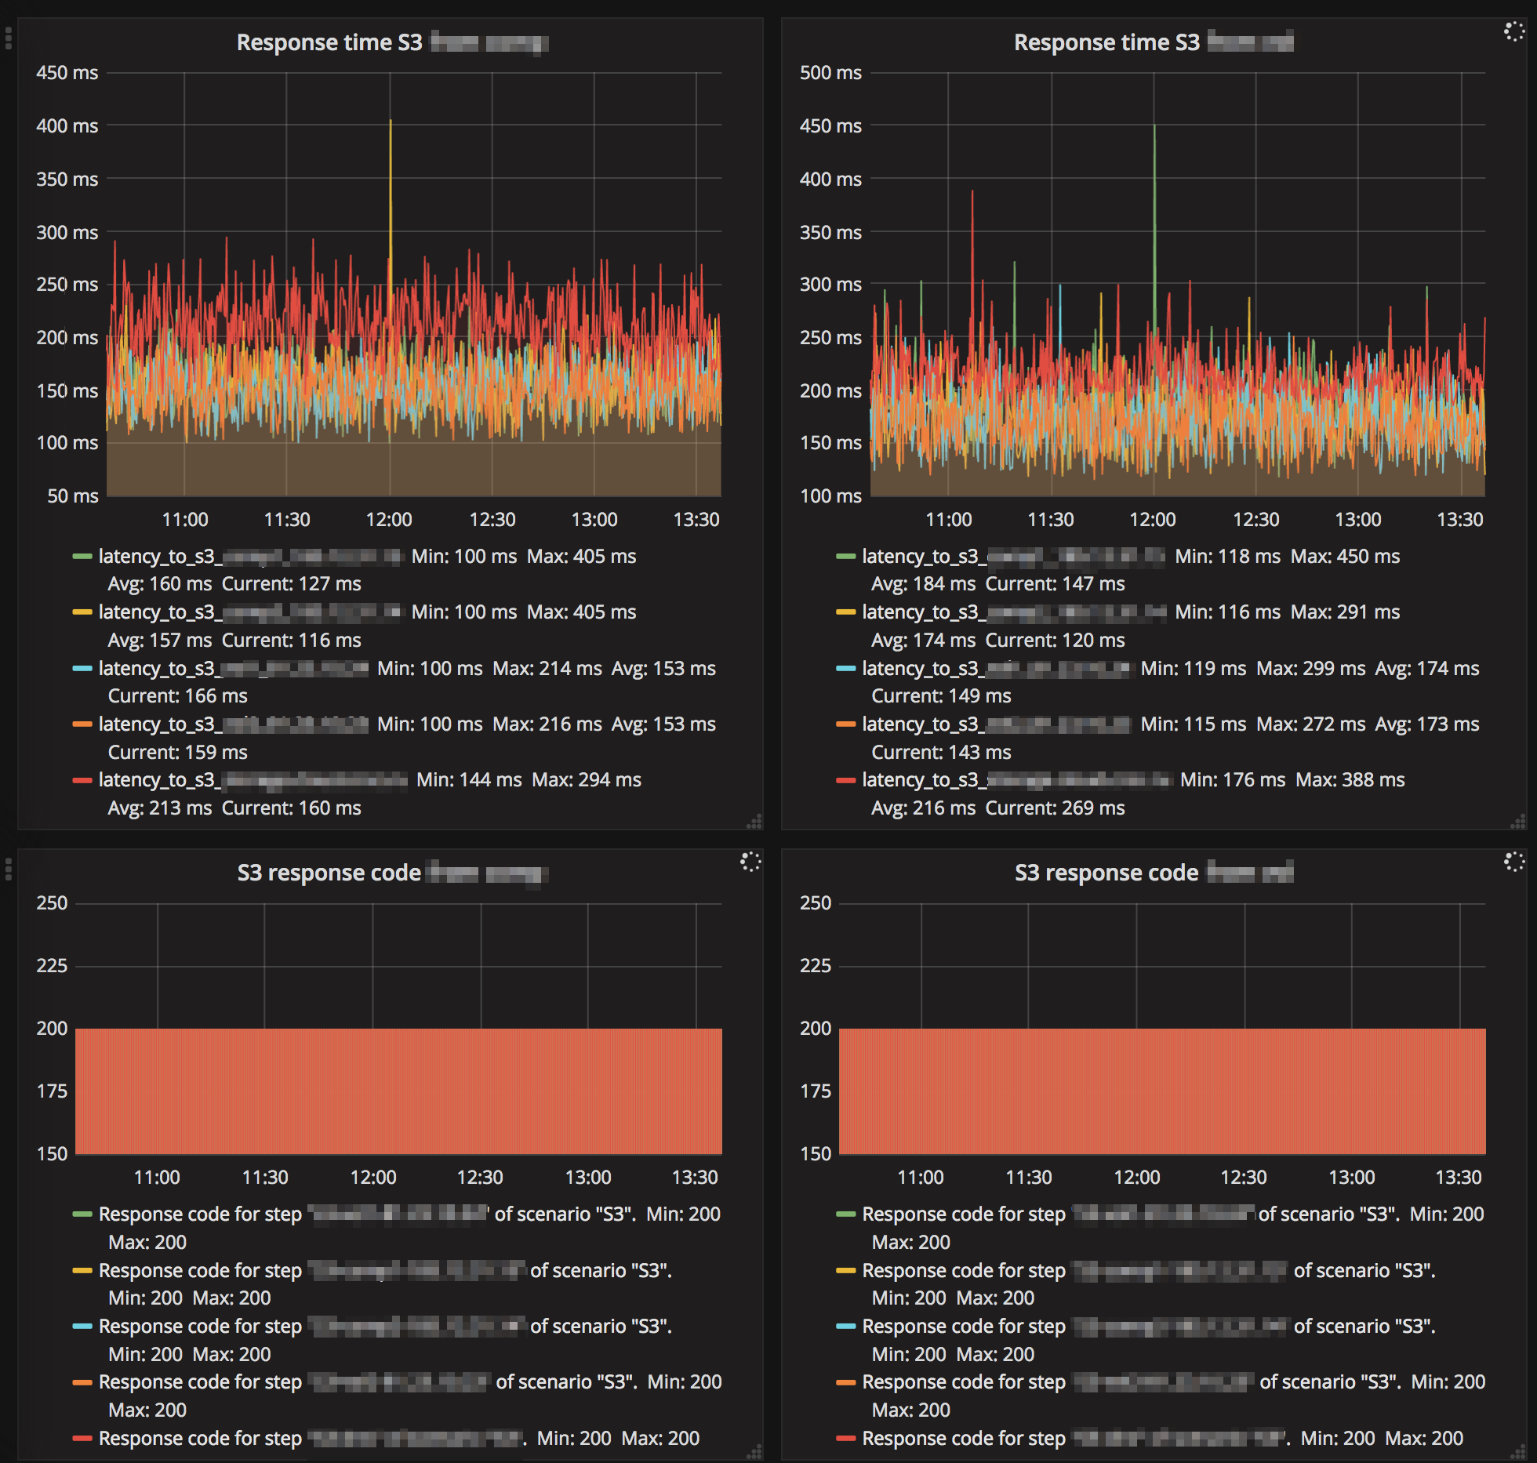Toggle the green latency_to_s3 series in the right Response time panel
The image size is (1537, 1463).
coord(1015,557)
